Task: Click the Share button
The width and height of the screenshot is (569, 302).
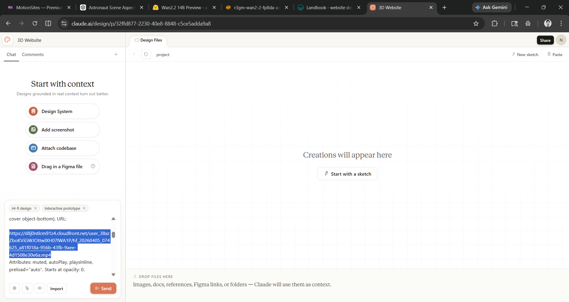Action: click(545, 40)
